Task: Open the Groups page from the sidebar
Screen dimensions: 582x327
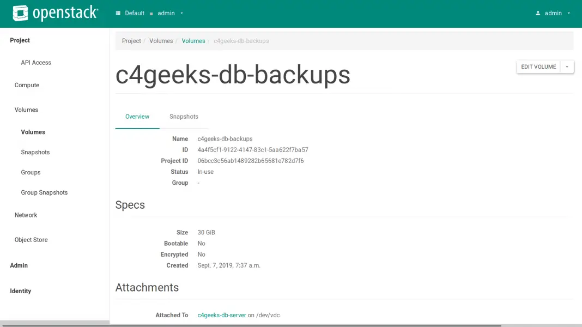Action: point(31,172)
